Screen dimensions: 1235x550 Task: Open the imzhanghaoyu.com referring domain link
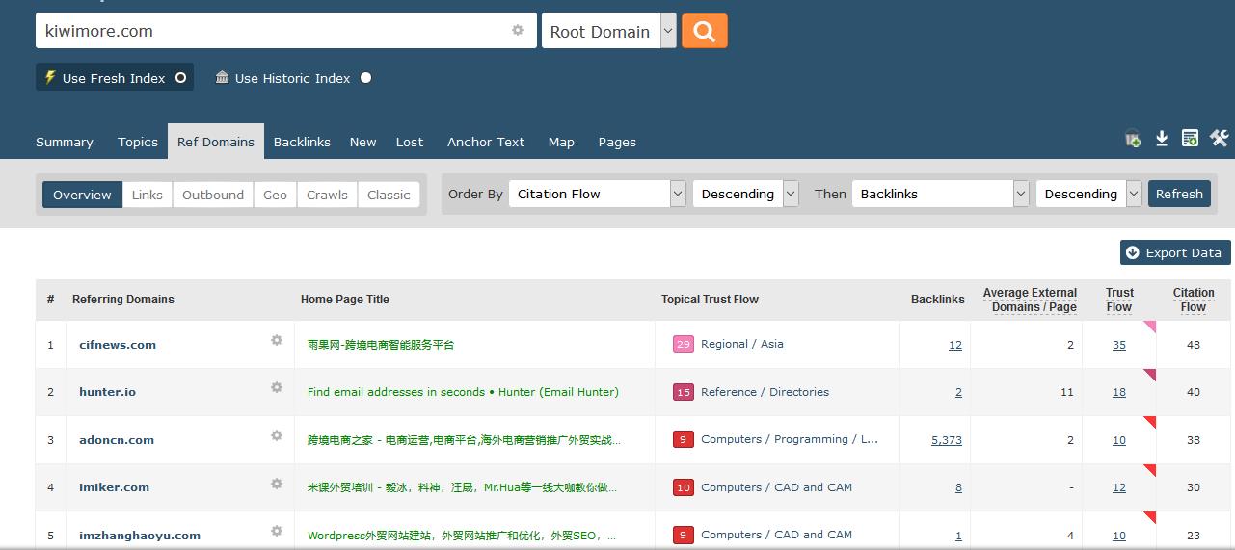140,536
